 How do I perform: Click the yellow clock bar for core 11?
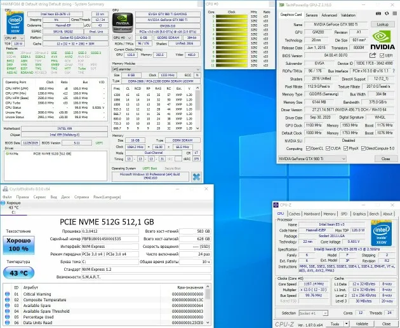click(231, 65)
